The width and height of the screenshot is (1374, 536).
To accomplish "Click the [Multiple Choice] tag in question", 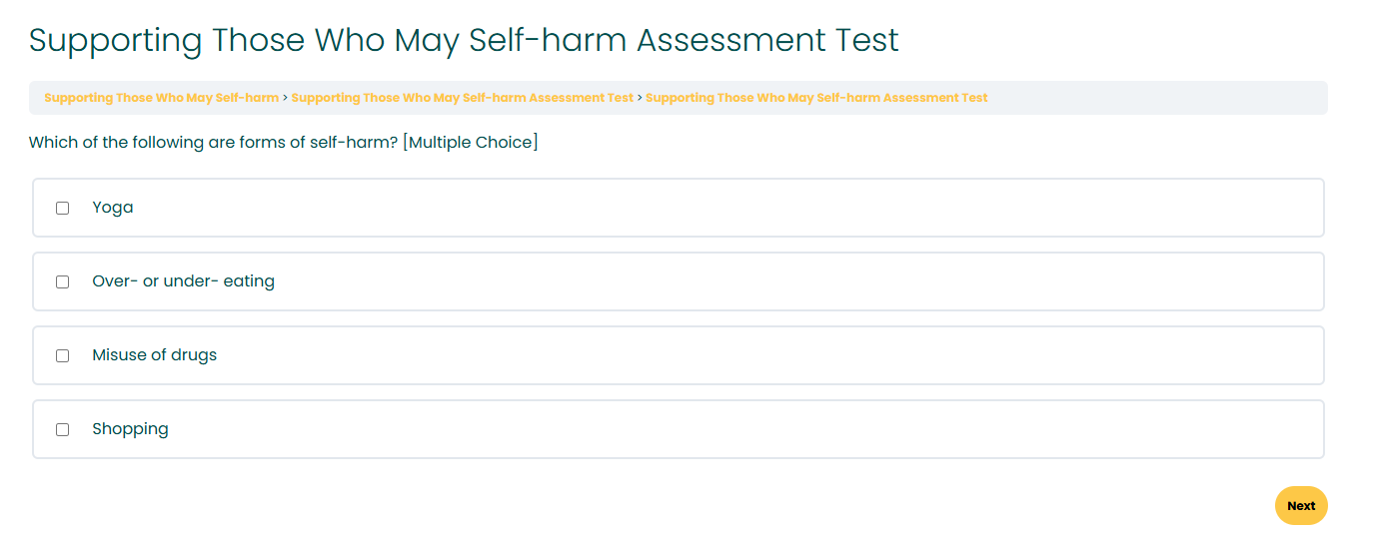I will (x=471, y=143).
